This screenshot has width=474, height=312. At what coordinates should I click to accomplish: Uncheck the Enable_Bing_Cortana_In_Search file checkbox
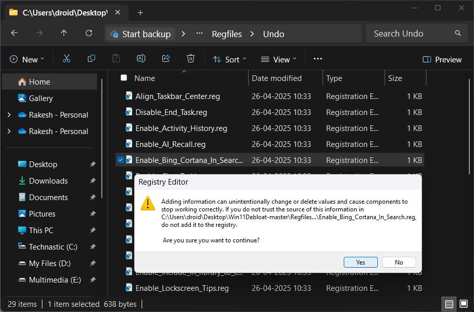pyautogui.click(x=120, y=160)
